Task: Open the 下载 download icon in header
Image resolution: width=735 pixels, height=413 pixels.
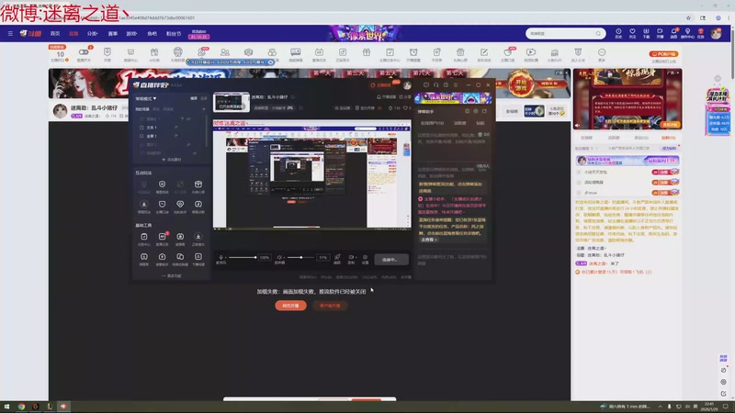Action: (646, 33)
